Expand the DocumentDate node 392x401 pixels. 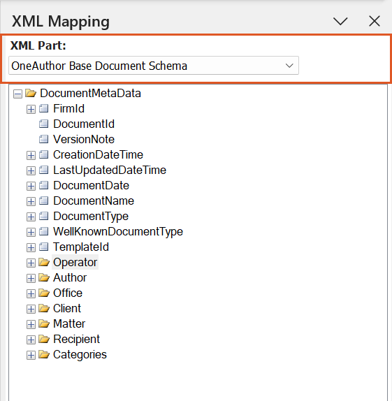31,186
